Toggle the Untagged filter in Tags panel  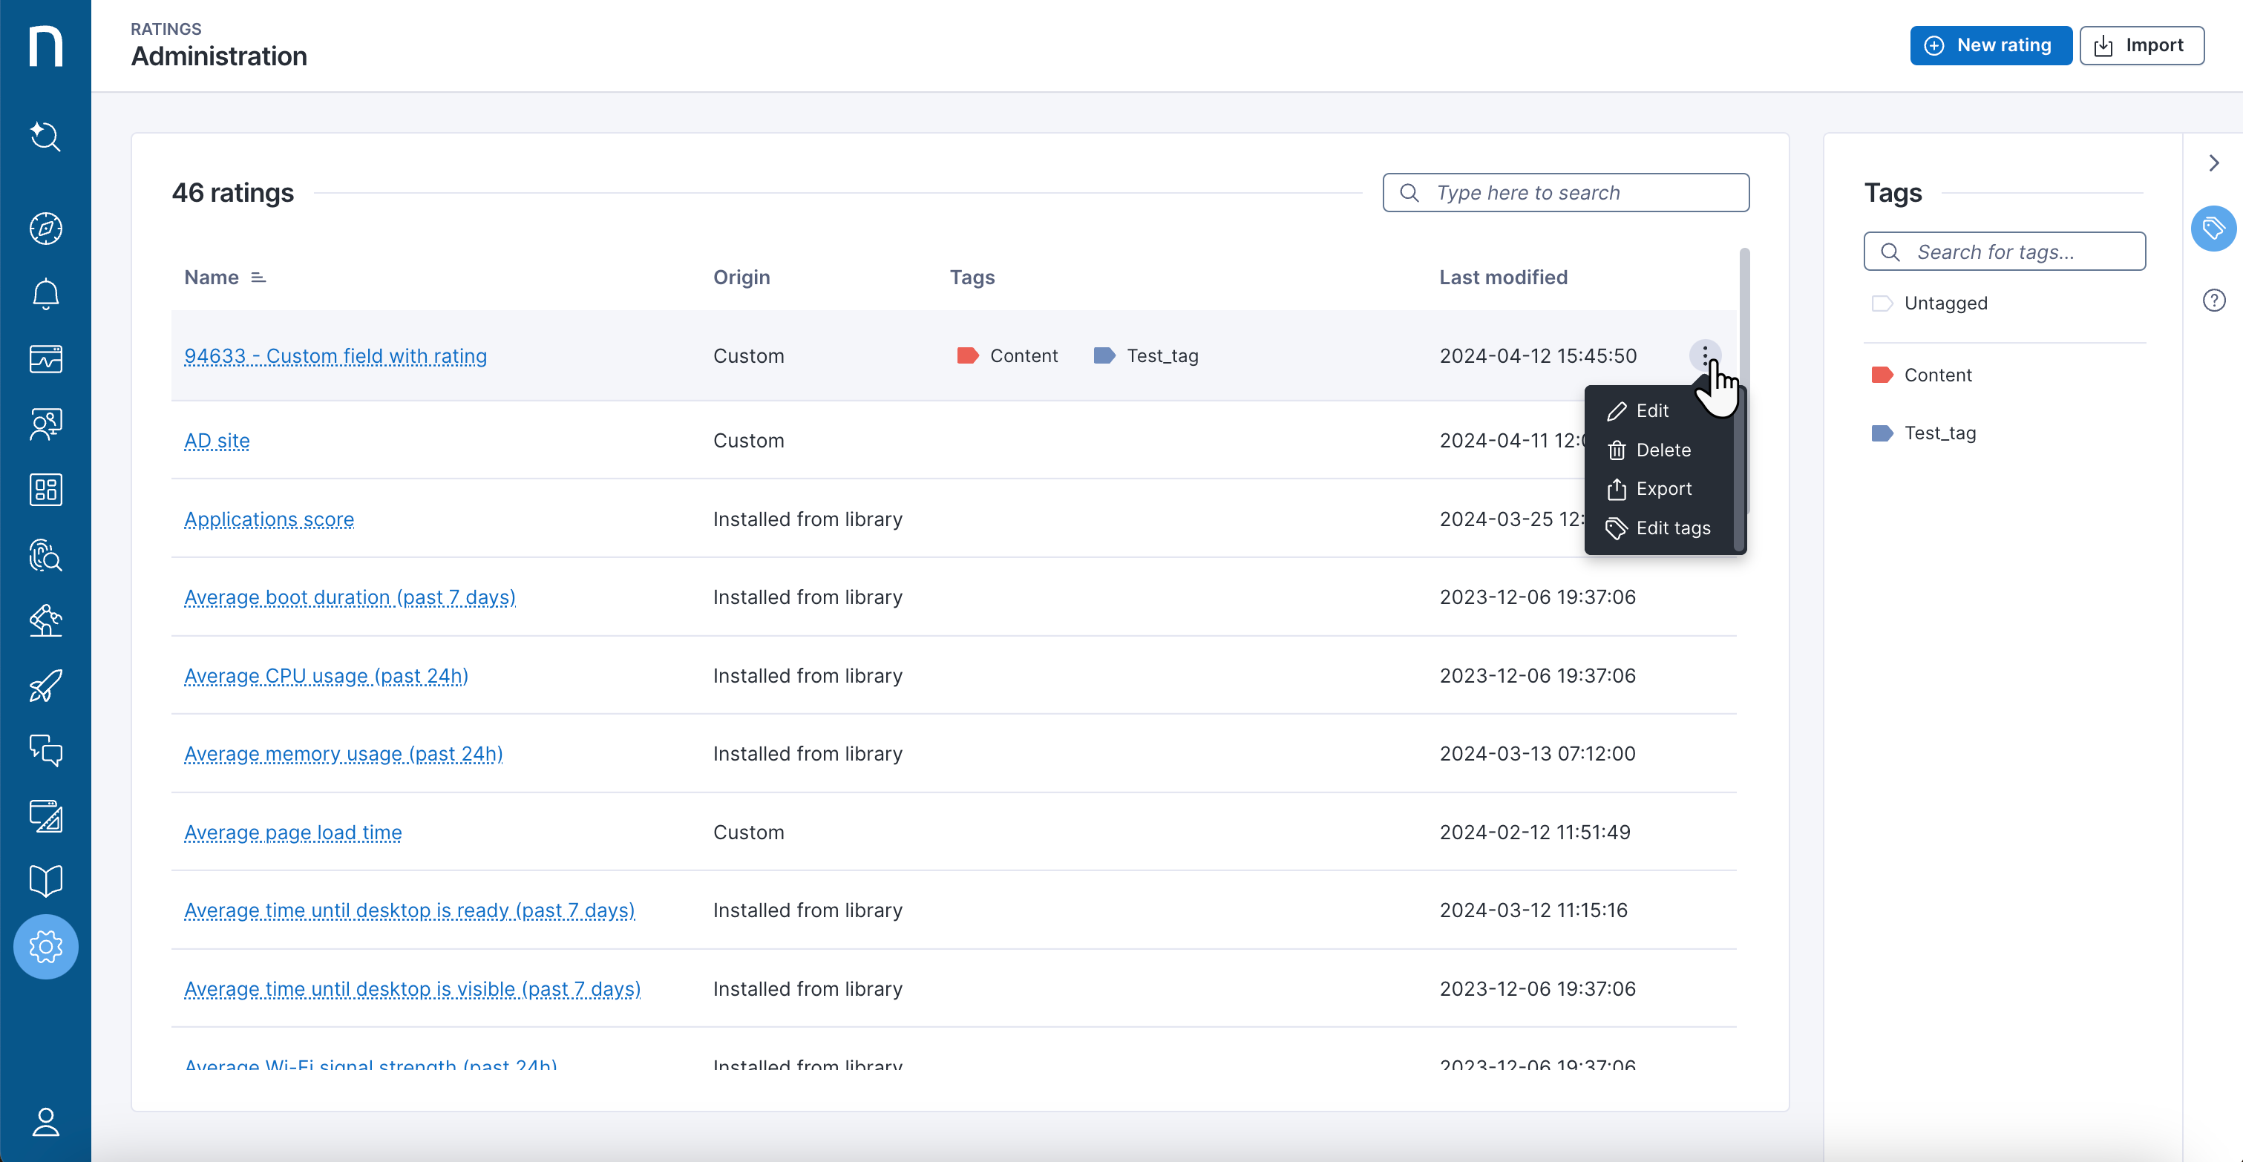point(1946,303)
